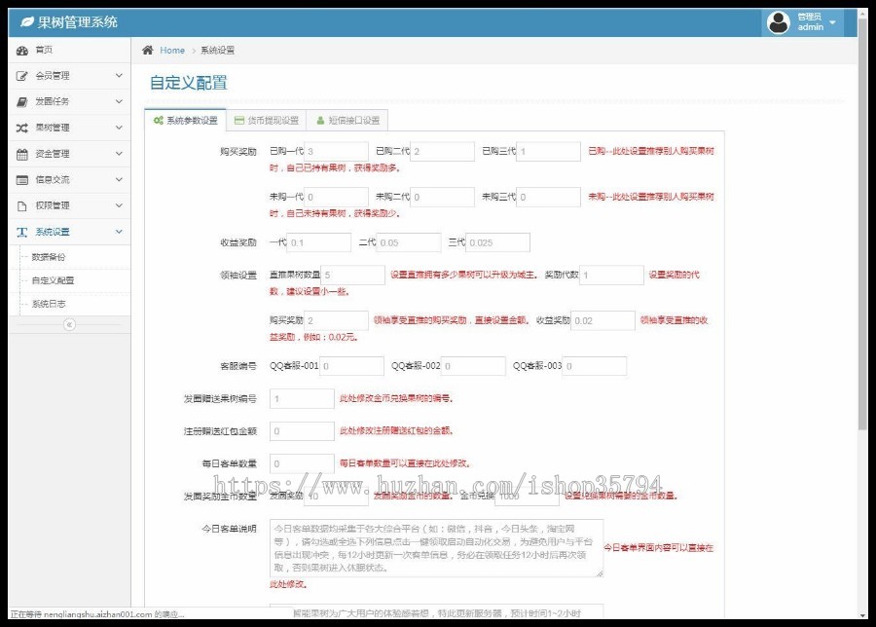The width and height of the screenshot is (876, 627).
Task: Collapse the 系统设置 menu chevron
Action: coord(119,232)
